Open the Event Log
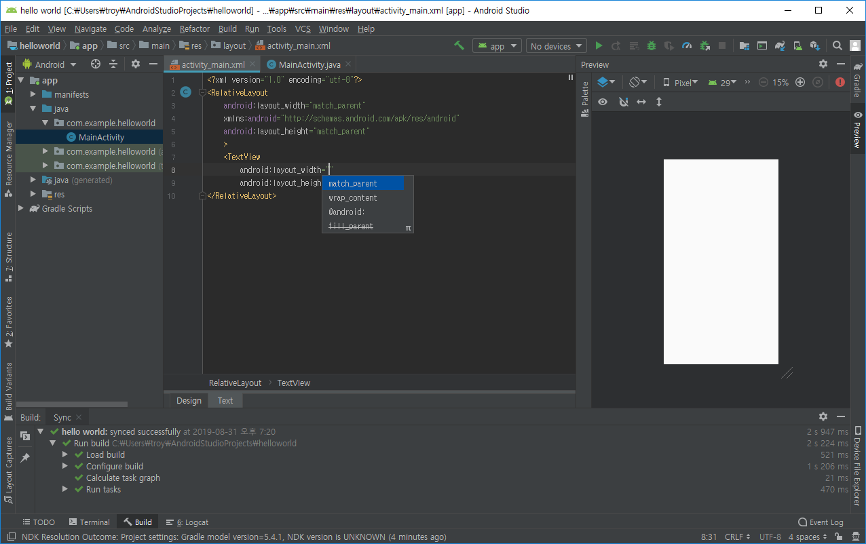 [821, 522]
